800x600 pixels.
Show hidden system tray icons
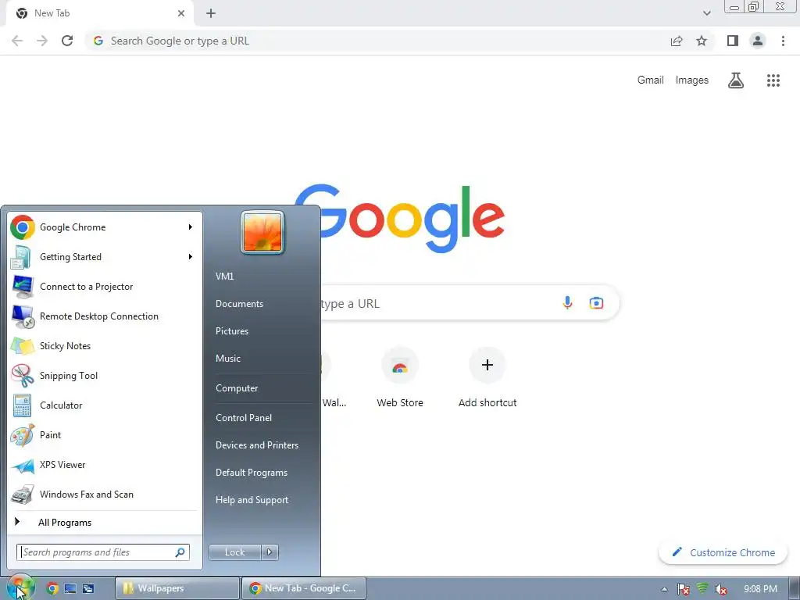664,589
